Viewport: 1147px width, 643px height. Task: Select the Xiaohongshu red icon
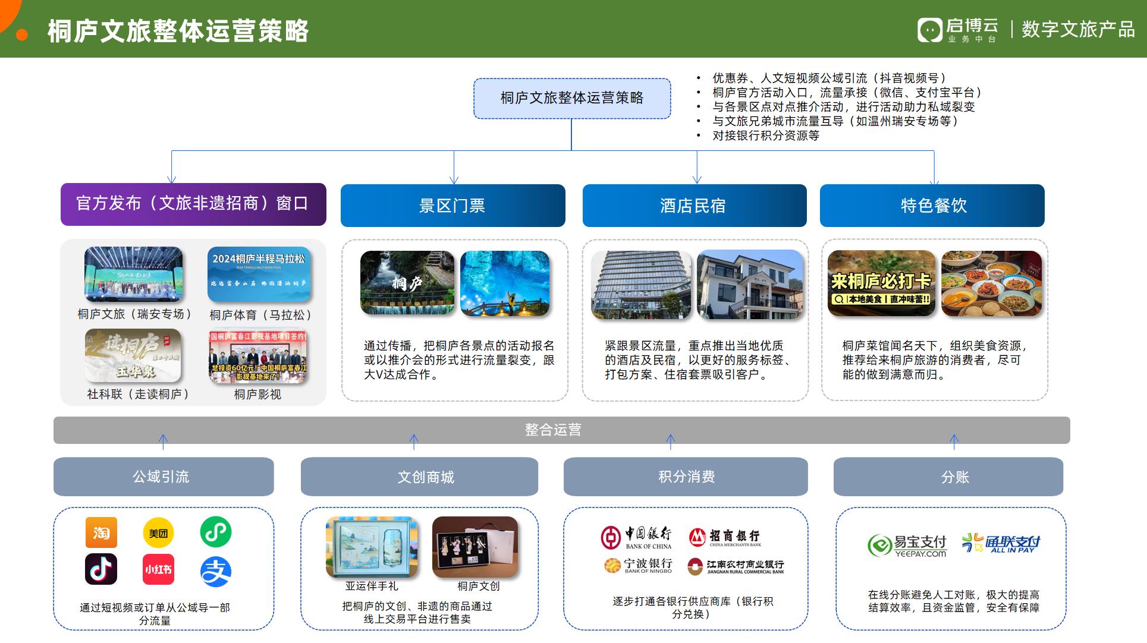tap(158, 570)
